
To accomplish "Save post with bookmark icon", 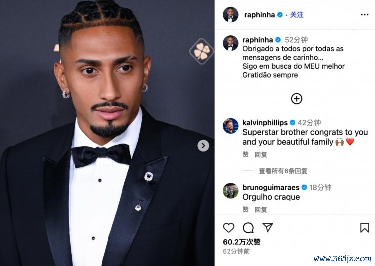I will click(365, 228).
